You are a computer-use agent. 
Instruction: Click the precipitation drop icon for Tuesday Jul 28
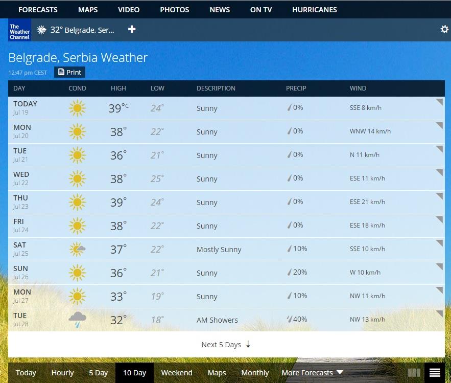[x=289, y=319]
